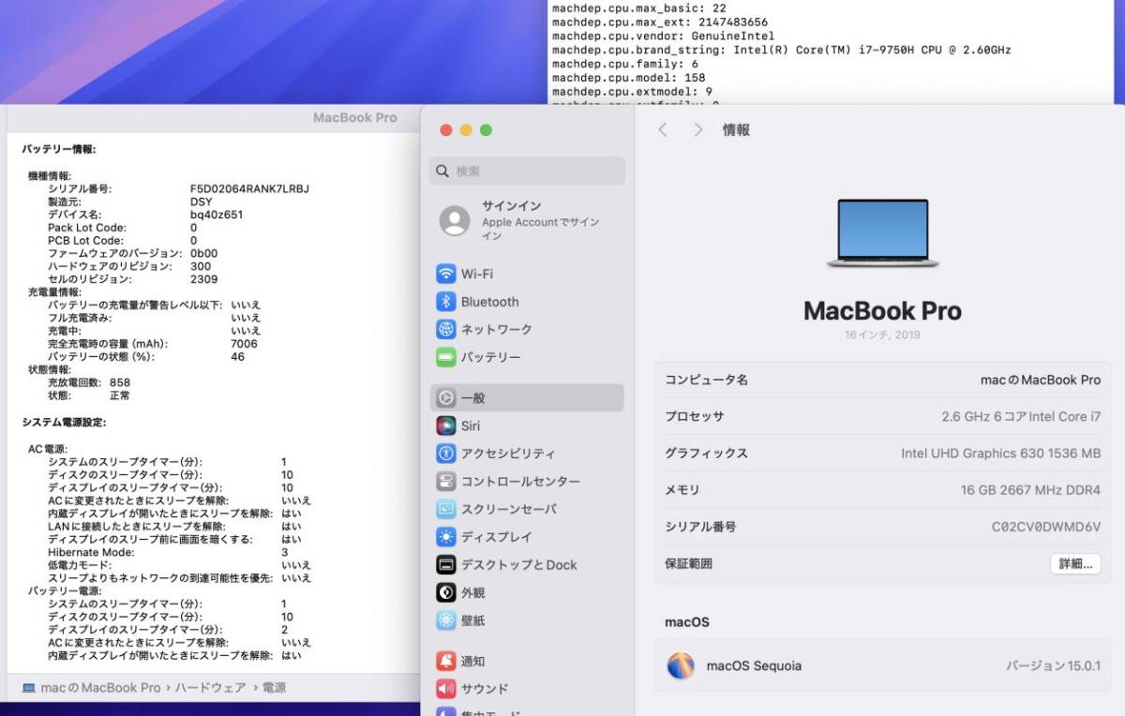This screenshot has width=1125, height=716.
Task: Select the Bluetooth label in sidebar
Action: pos(489,302)
